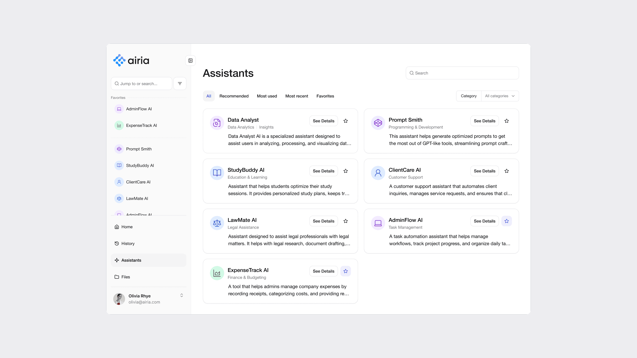Open the All categories dropdown

[x=500, y=96]
